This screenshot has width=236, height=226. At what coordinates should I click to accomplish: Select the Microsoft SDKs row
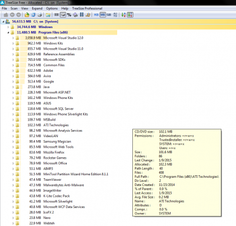(43, 60)
